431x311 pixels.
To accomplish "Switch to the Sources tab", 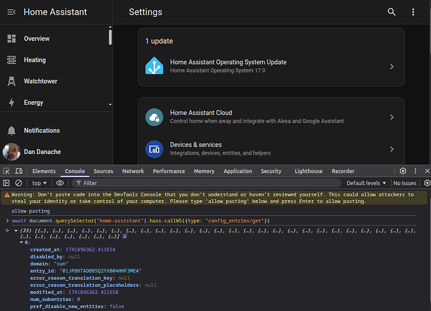I will [x=103, y=171].
